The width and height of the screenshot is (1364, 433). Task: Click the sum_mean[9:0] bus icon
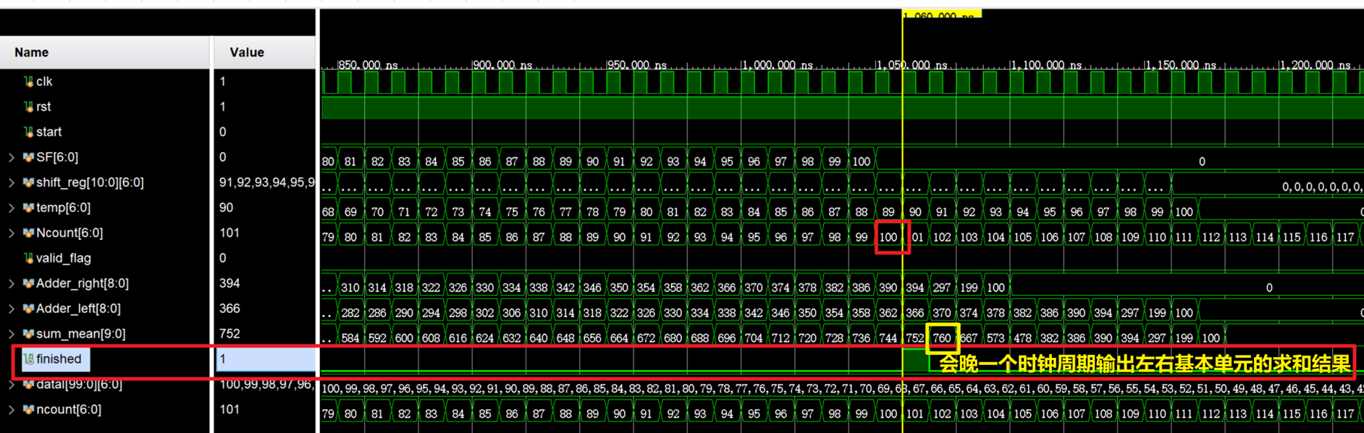pyautogui.click(x=28, y=334)
